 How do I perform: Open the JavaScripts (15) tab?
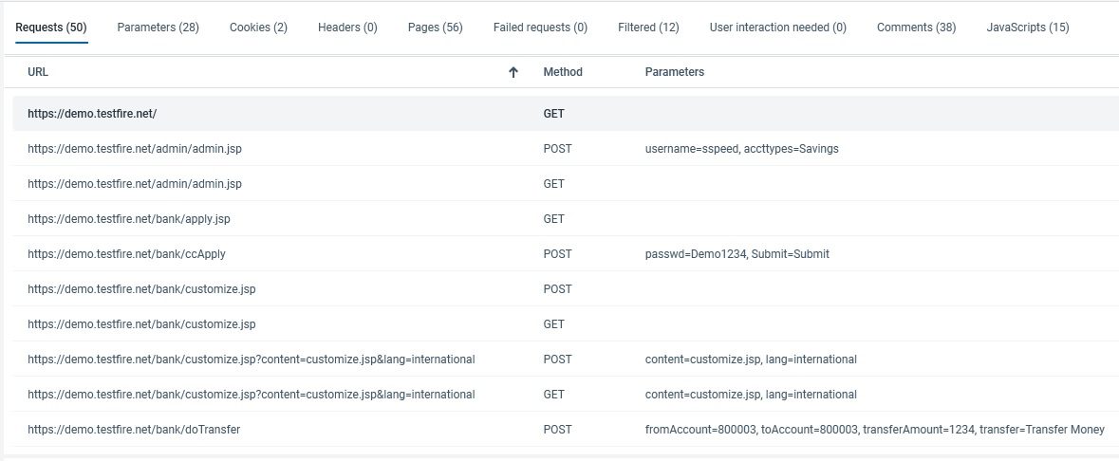coord(1027,28)
